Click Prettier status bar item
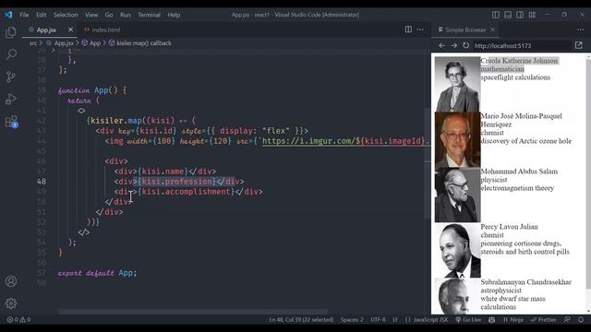The width and height of the screenshot is (591, 332). 543,320
